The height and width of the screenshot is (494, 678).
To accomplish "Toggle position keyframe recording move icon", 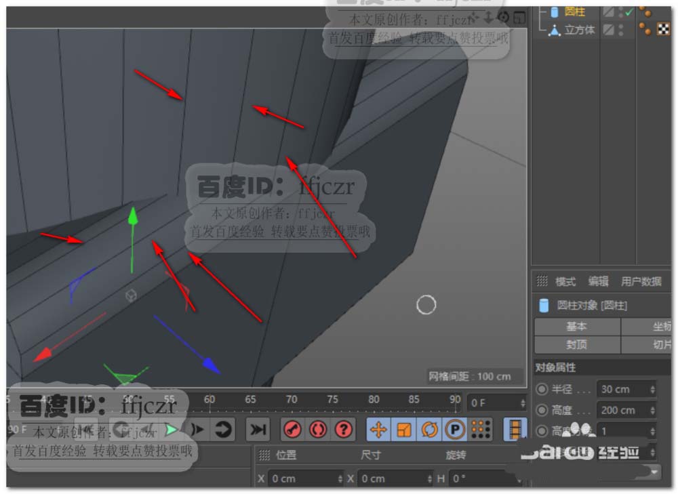I will click(378, 430).
